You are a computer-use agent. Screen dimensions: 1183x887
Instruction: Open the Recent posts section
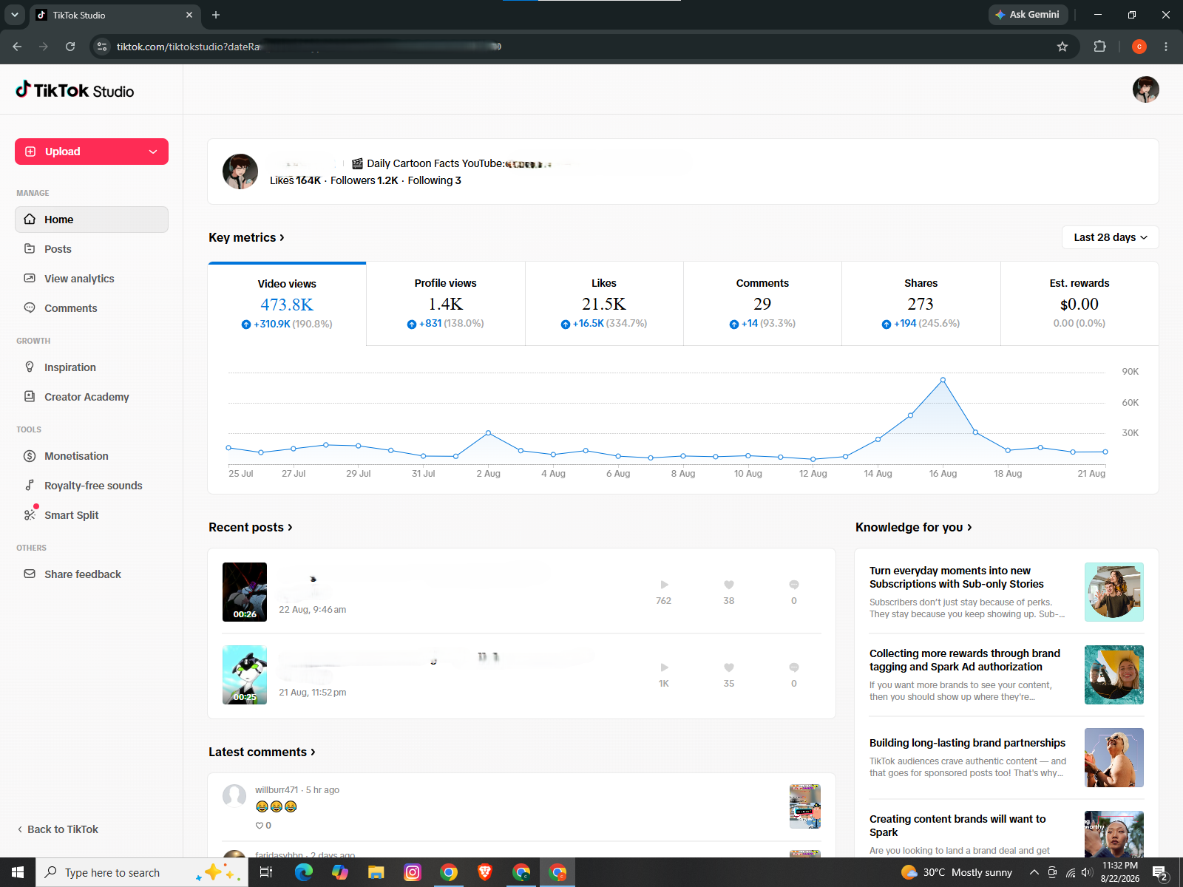[x=251, y=527]
